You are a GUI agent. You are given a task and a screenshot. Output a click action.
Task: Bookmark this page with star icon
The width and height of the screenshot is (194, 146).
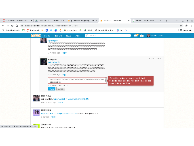tap(181, 26)
